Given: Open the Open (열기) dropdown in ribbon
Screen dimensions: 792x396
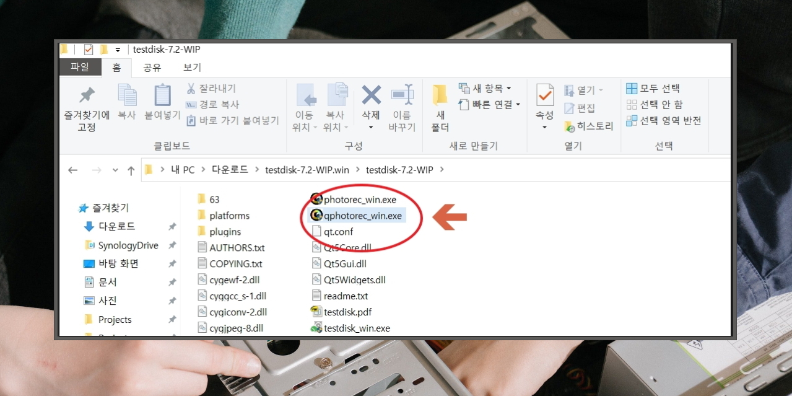Looking at the screenshot, I should (583, 90).
